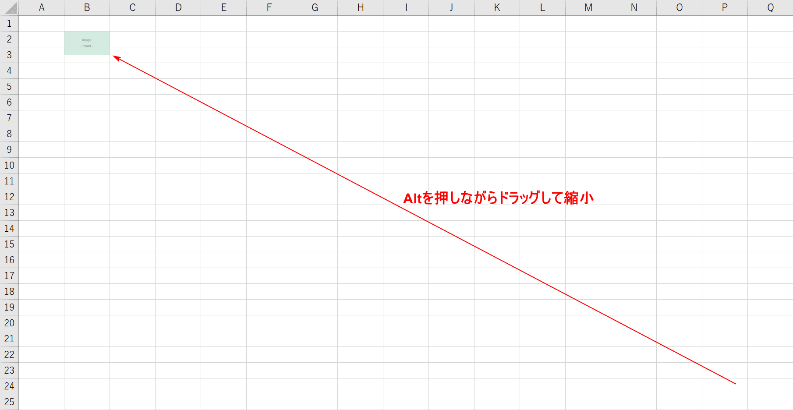Select column N header
Image resolution: width=793 pixels, height=410 pixels.
(634, 7)
